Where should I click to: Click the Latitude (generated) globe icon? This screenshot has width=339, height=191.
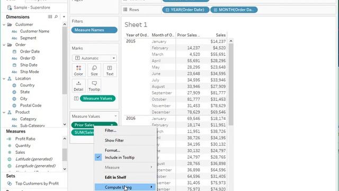click(10, 159)
